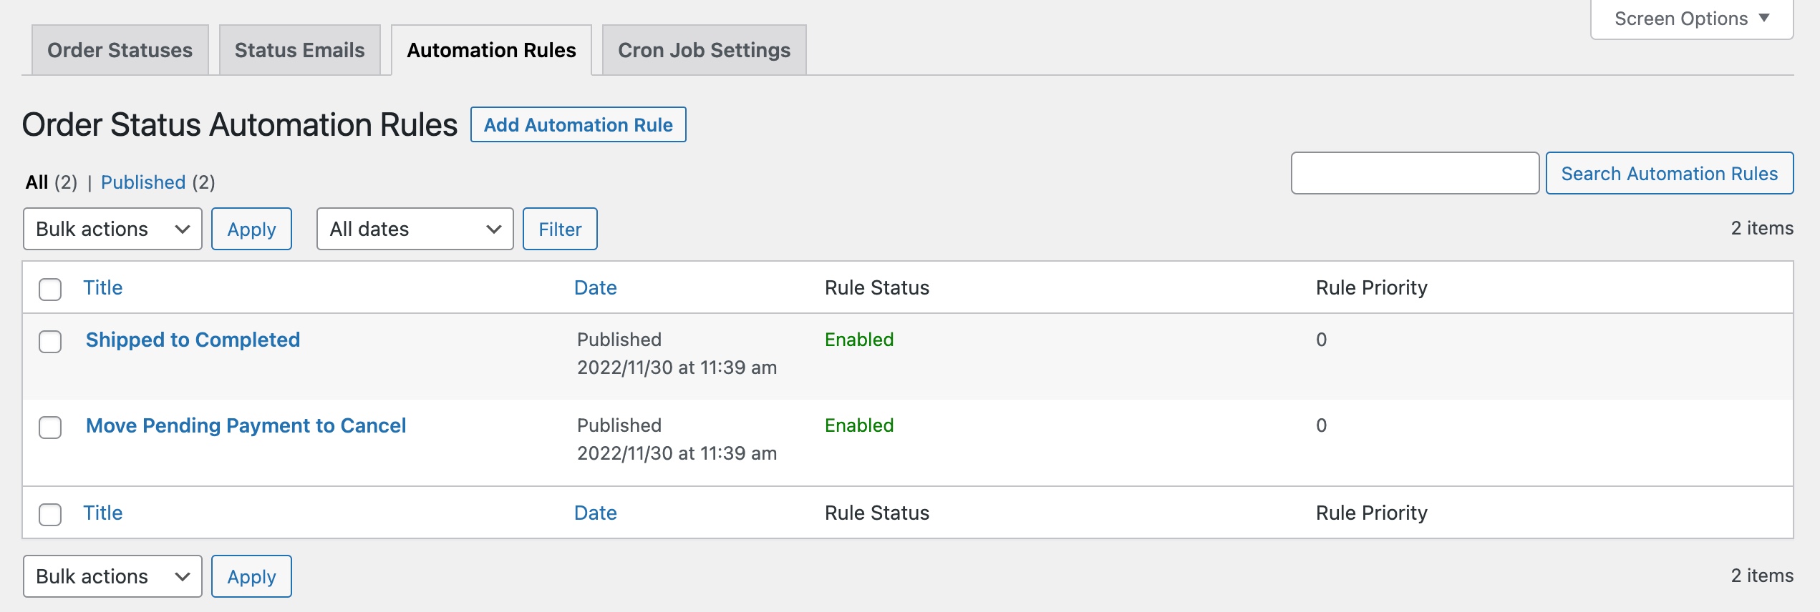Sort rules by Date column

click(596, 287)
